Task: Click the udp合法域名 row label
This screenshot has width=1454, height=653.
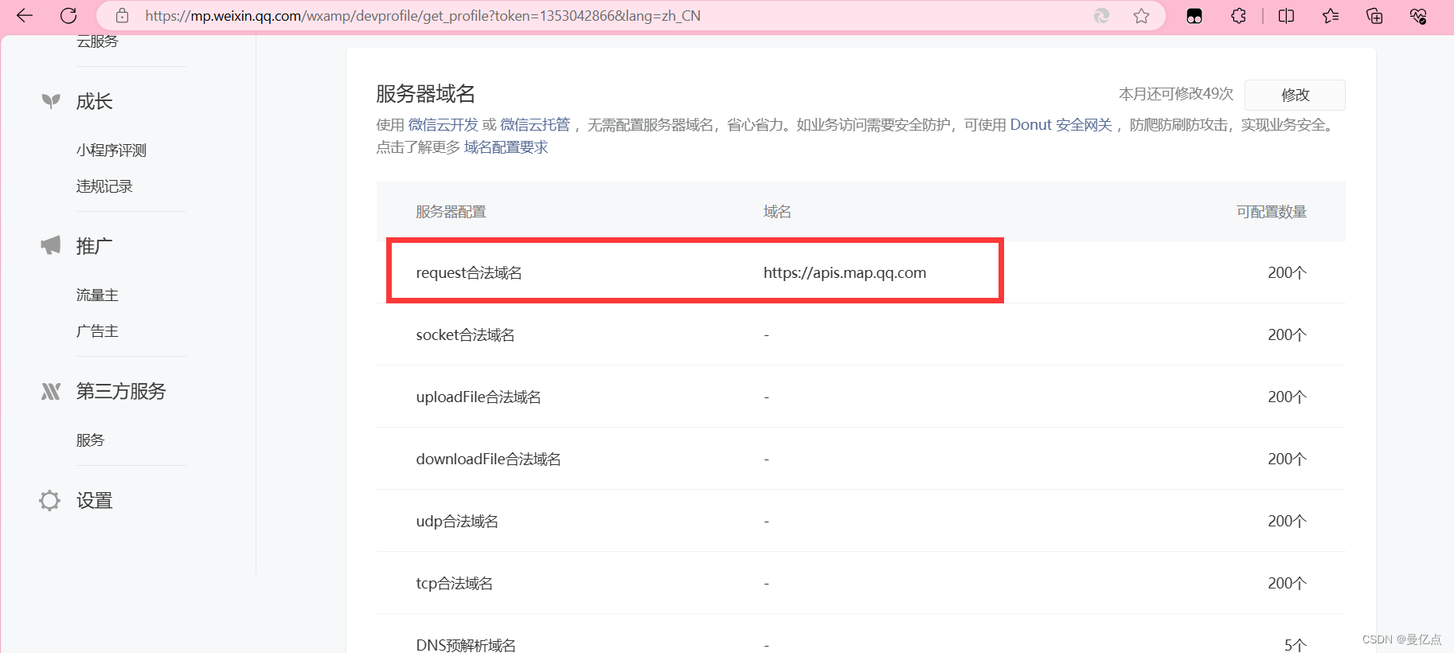Action: pos(457,522)
